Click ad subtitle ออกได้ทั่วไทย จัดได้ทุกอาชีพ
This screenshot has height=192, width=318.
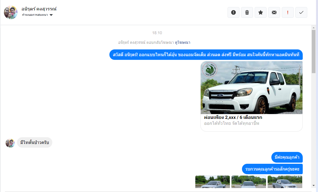tap(232, 123)
